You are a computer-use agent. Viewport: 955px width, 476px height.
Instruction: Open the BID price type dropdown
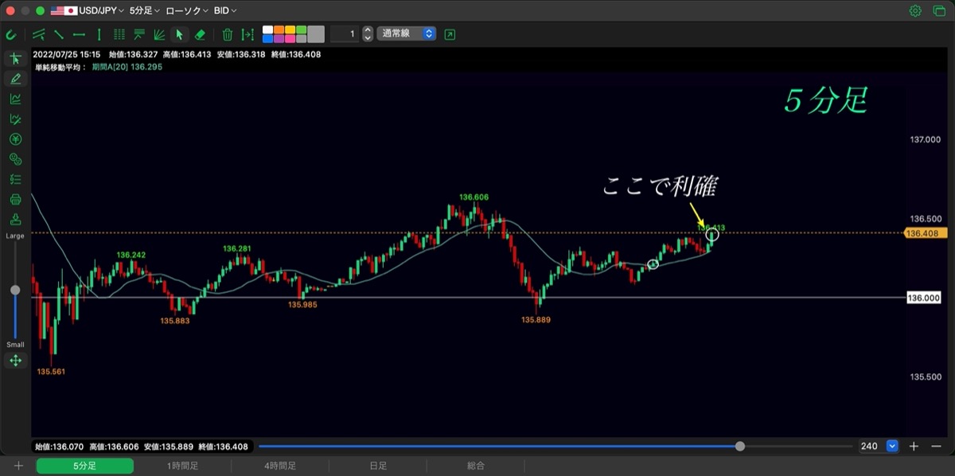point(225,11)
